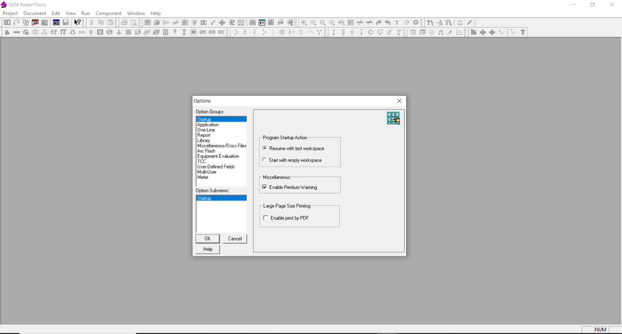
Task: Select the MC component icon
Action: coord(222,32)
